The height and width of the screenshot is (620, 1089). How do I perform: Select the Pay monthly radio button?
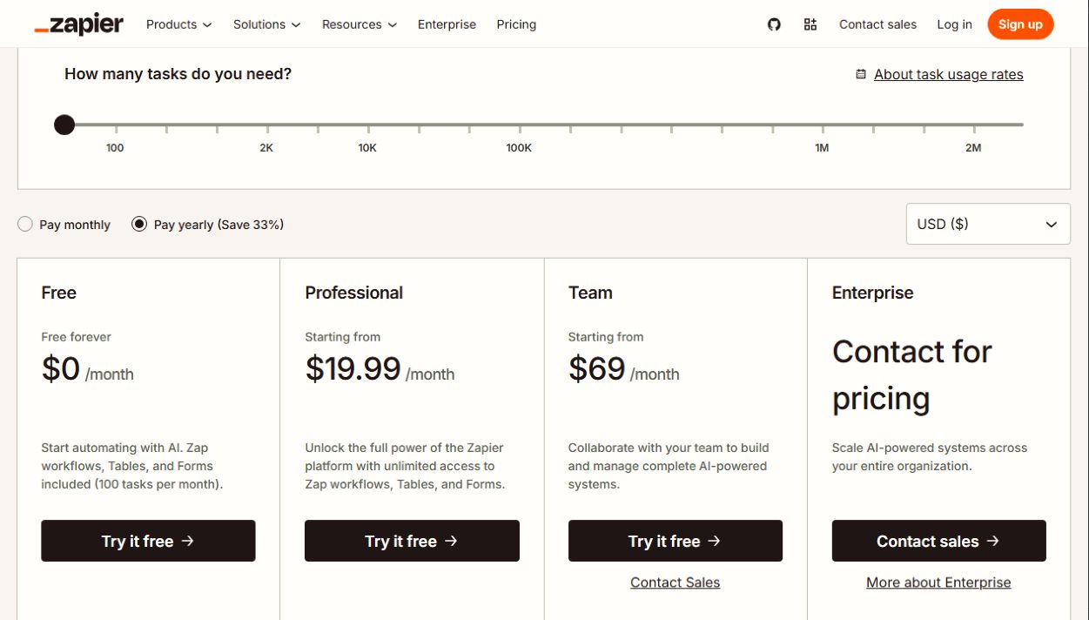point(25,224)
